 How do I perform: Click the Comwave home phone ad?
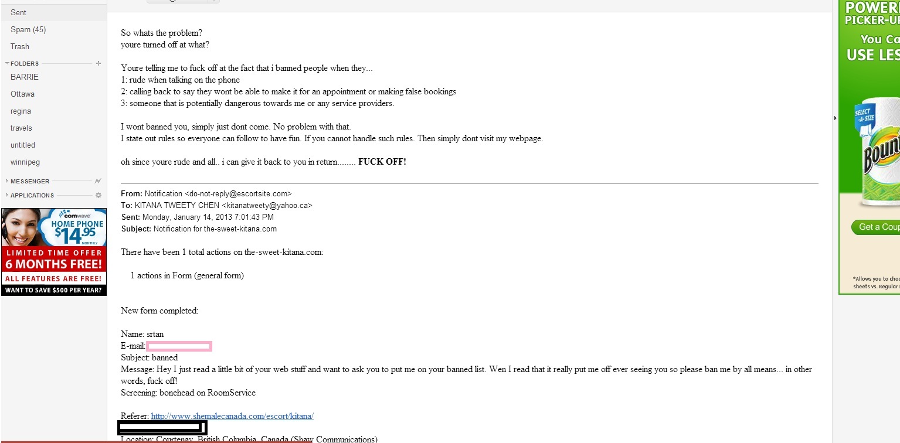pyautogui.click(x=54, y=252)
